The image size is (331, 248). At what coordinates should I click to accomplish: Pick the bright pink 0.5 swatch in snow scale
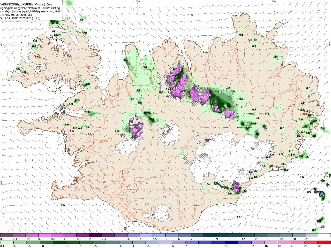(x=45, y=235)
